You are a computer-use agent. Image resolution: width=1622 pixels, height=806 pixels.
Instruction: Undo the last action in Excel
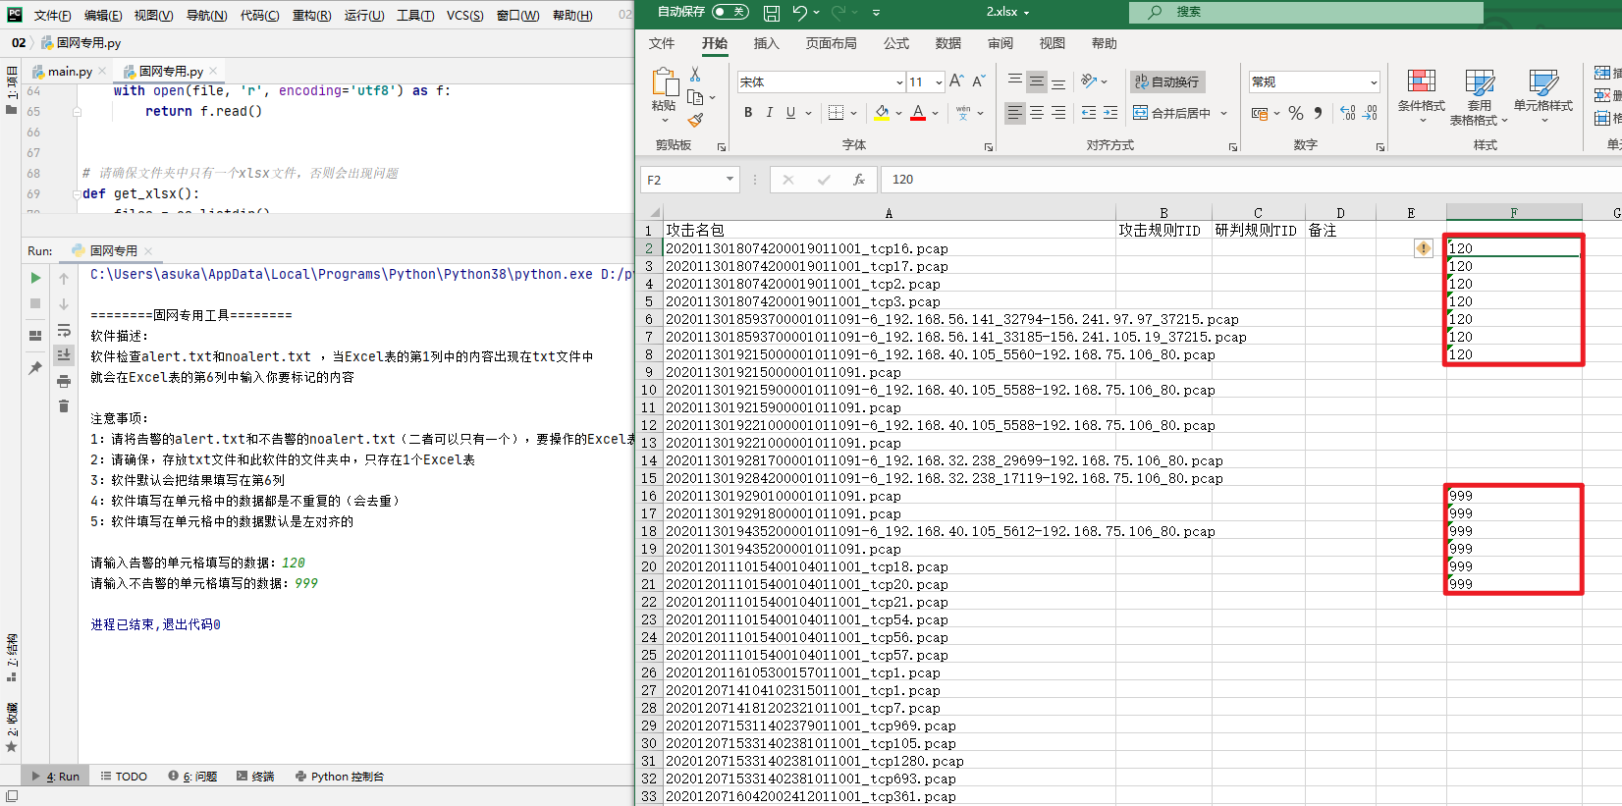click(x=800, y=13)
